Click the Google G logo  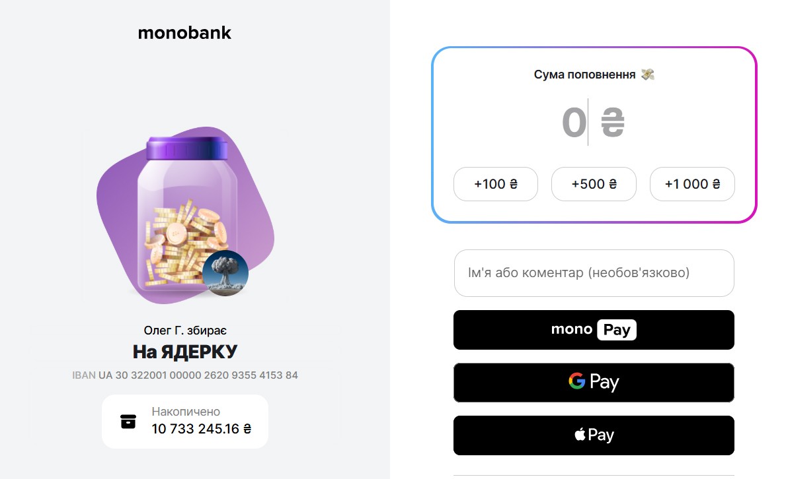577,381
